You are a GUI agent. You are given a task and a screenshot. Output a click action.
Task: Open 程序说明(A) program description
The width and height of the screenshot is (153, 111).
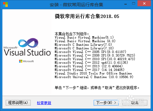pyautogui.click(x=18, y=103)
